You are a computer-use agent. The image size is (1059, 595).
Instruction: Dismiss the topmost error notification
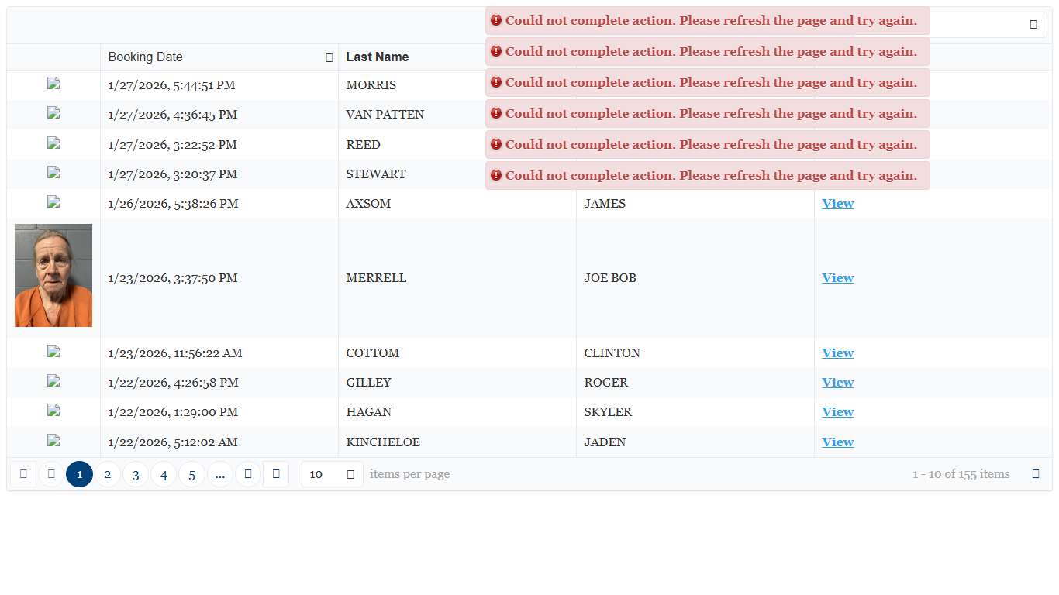707,21
